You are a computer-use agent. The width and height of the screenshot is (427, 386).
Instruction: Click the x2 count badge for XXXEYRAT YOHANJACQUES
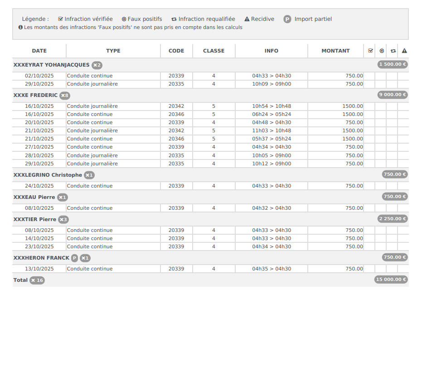[97, 65]
